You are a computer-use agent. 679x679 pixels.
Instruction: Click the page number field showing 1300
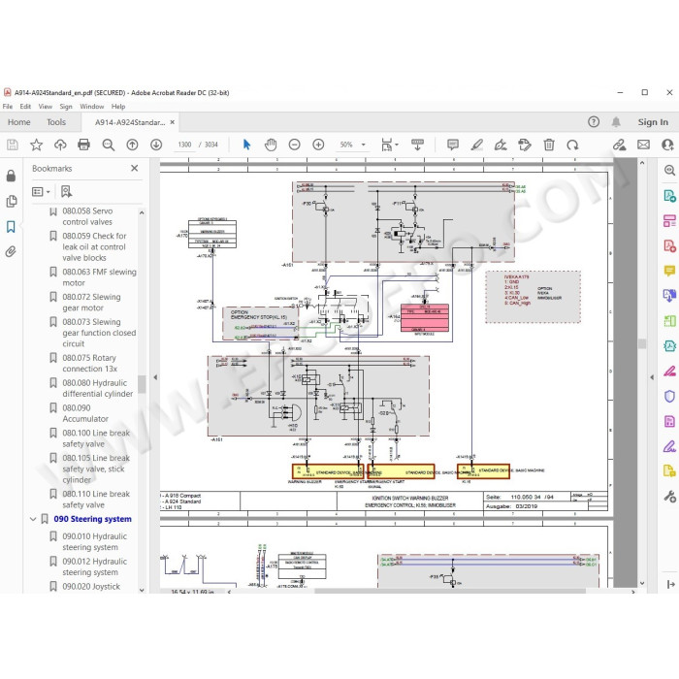(184, 145)
